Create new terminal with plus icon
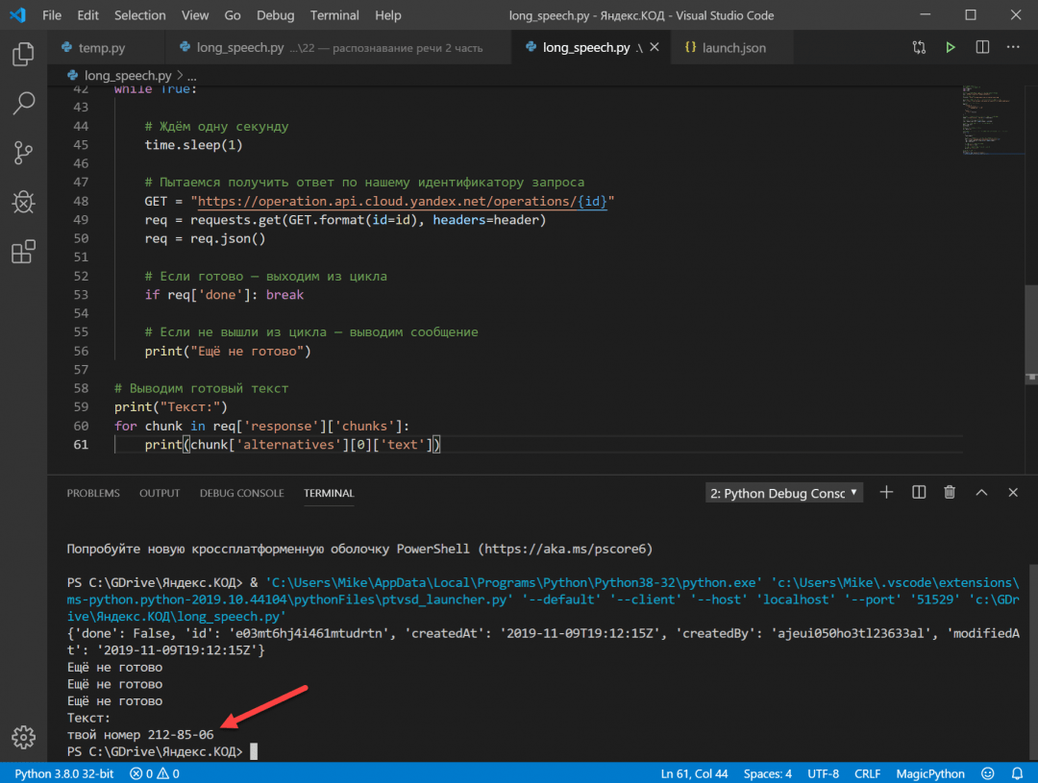 [887, 492]
